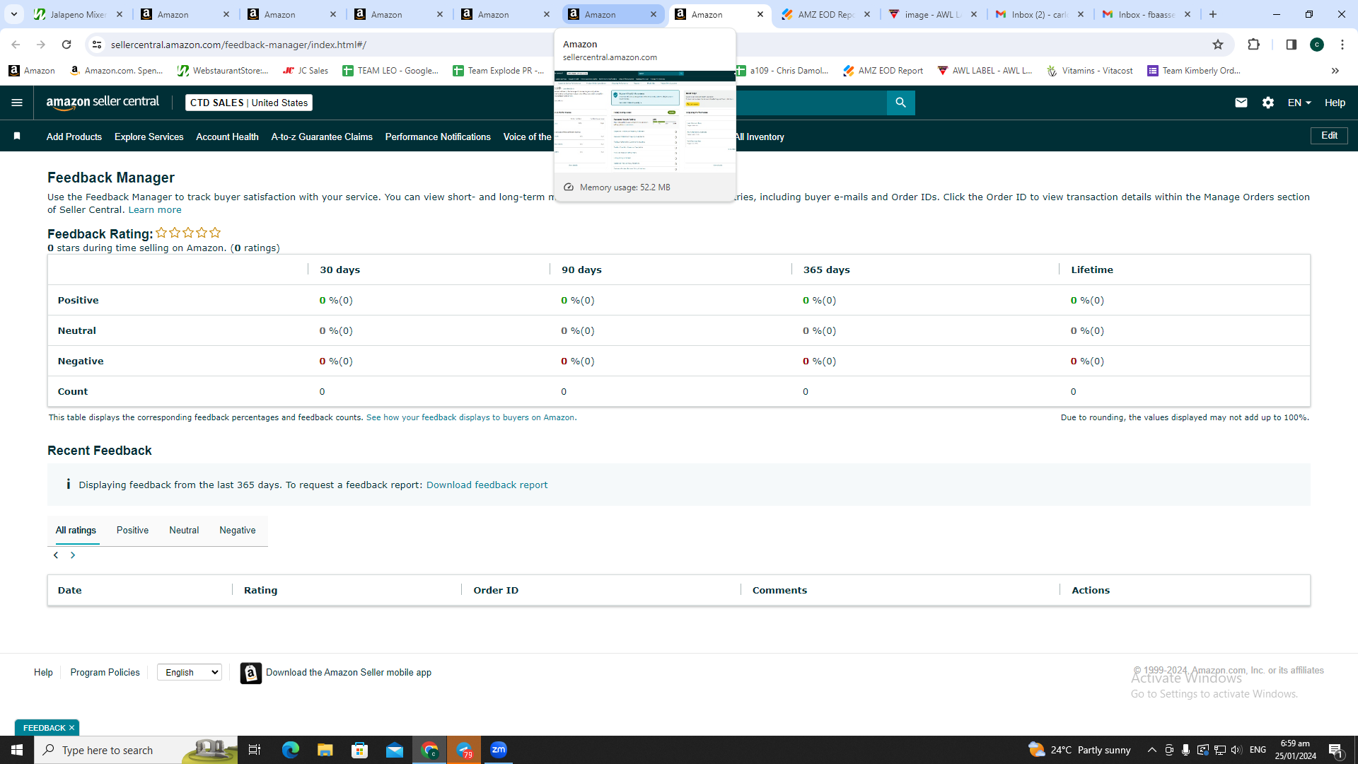1358x764 pixels.
Task: Click the Help link in the header
Action: coord(1335,103)
